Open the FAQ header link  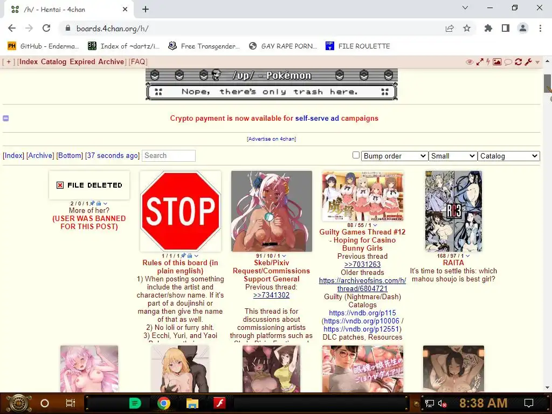pyautogui.click(x=137, y=62)
